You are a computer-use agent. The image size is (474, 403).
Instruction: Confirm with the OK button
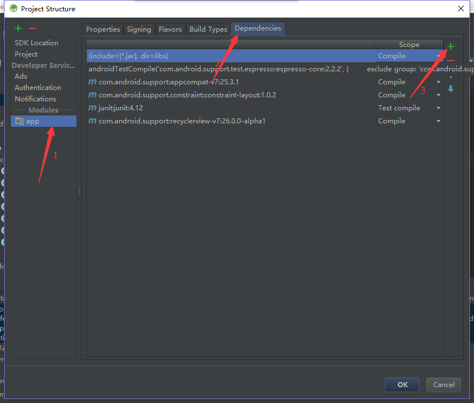pos(403,384)
